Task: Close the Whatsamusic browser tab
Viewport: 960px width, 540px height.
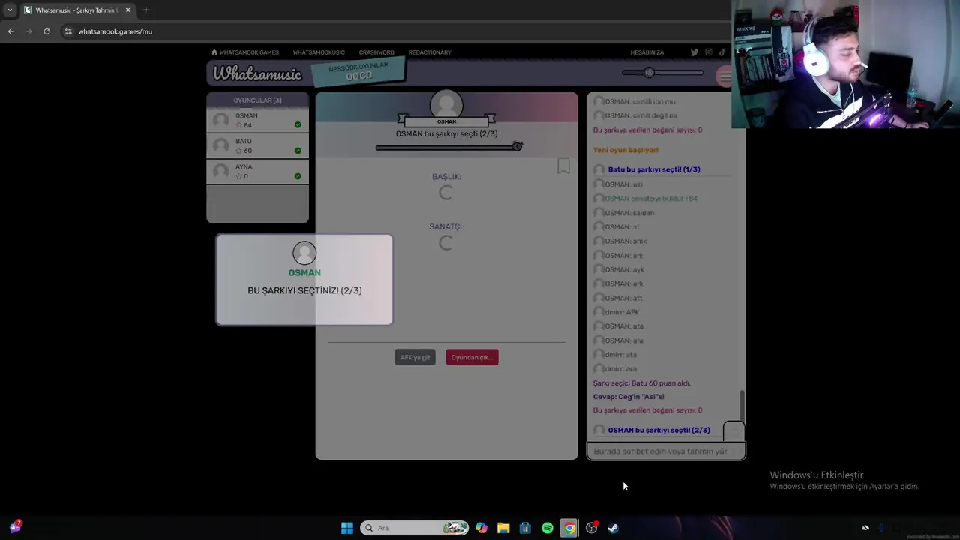Action: pos(127,10)
